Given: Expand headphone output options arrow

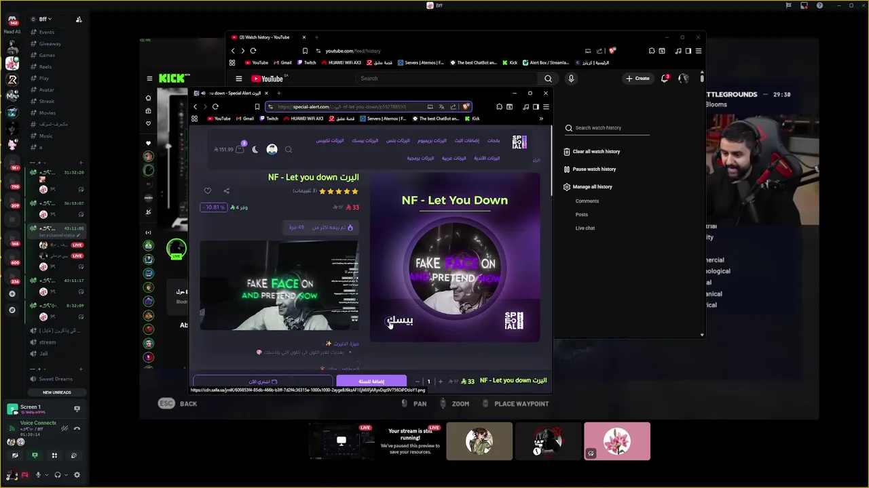Looking at the screenshot, I should (x=67, y=475).
